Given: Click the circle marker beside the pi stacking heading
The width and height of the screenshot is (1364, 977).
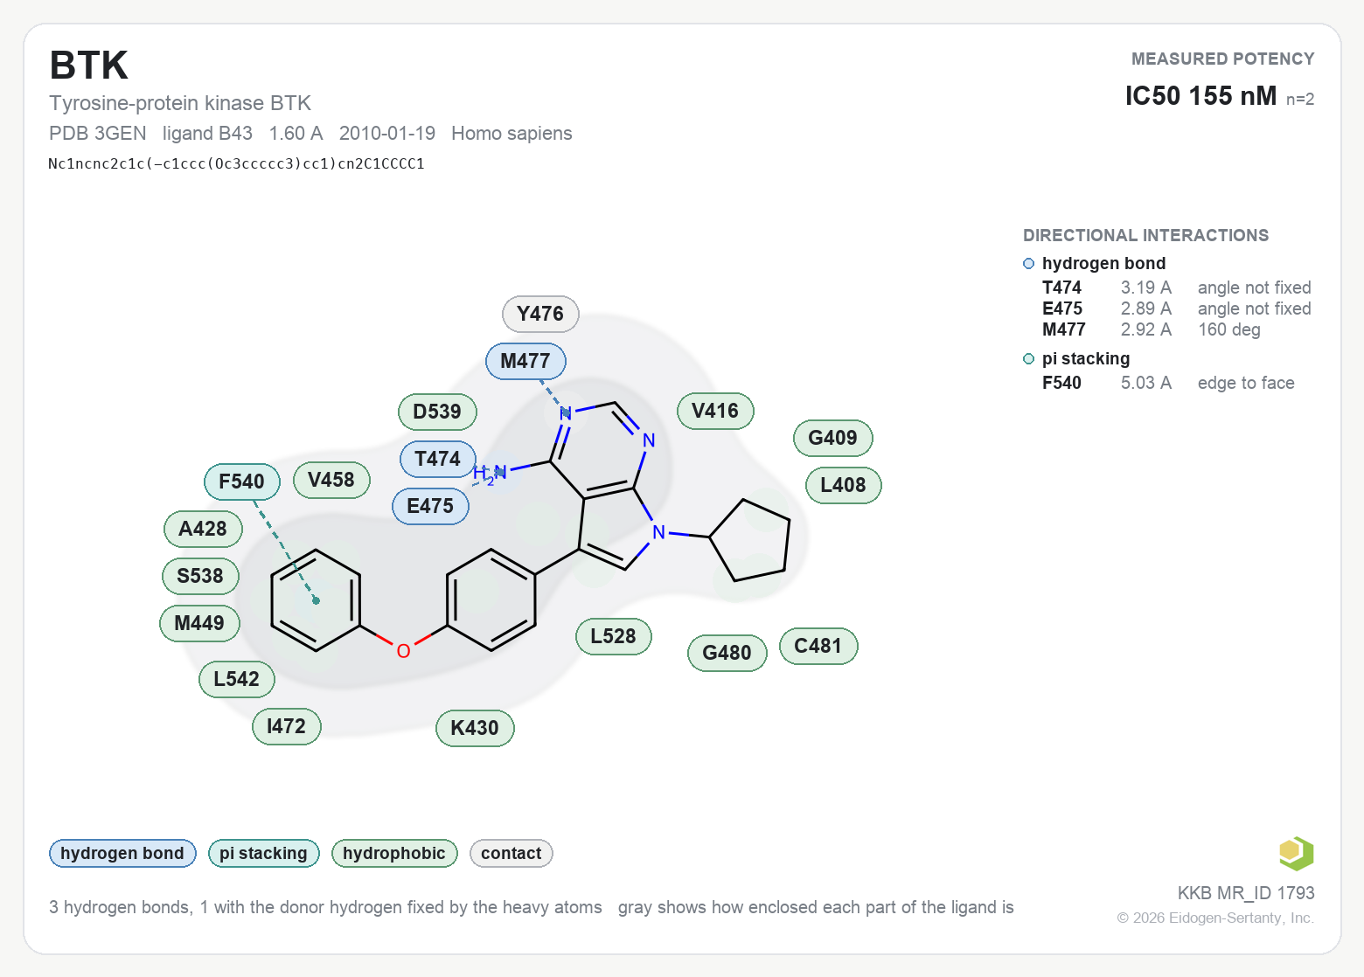Looking at the screenshot, I should (x=1029, y=359).
